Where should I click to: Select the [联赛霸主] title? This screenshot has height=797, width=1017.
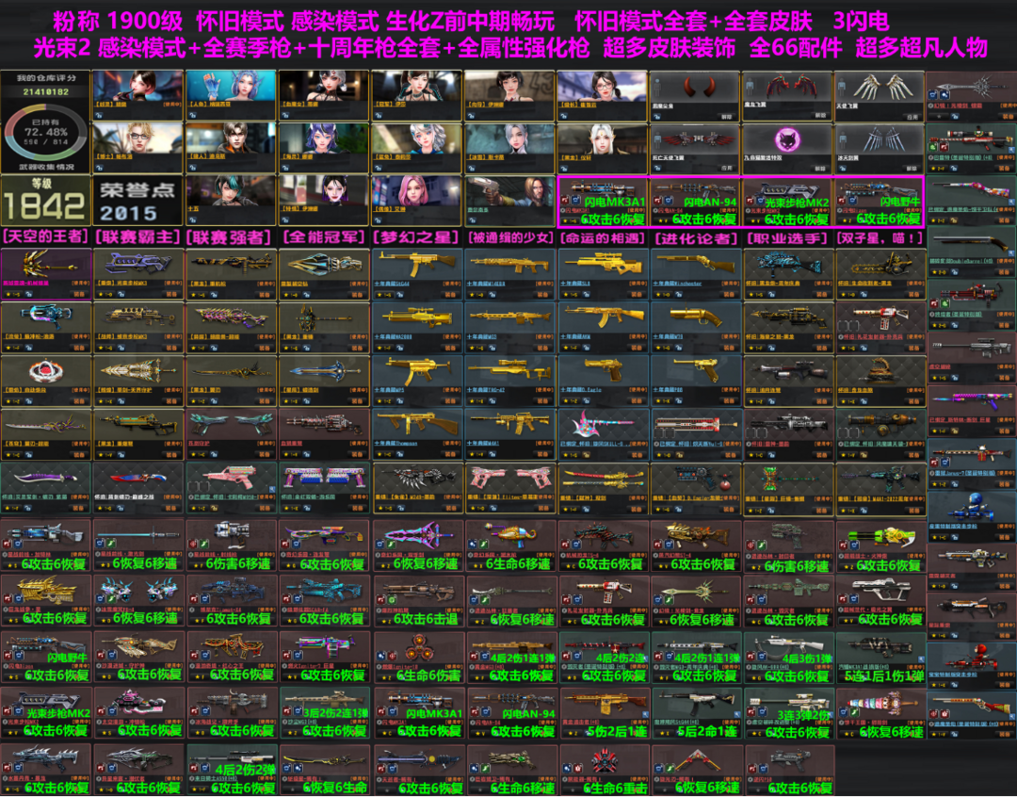coord(137,236)
